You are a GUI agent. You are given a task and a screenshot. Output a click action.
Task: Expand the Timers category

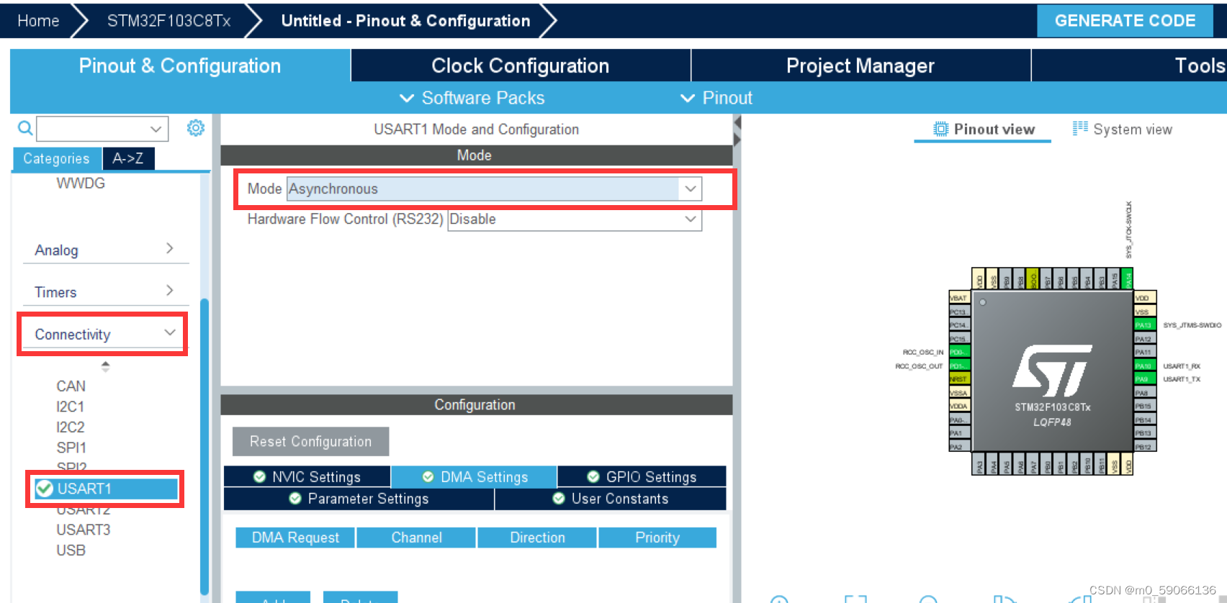(105, 291)
